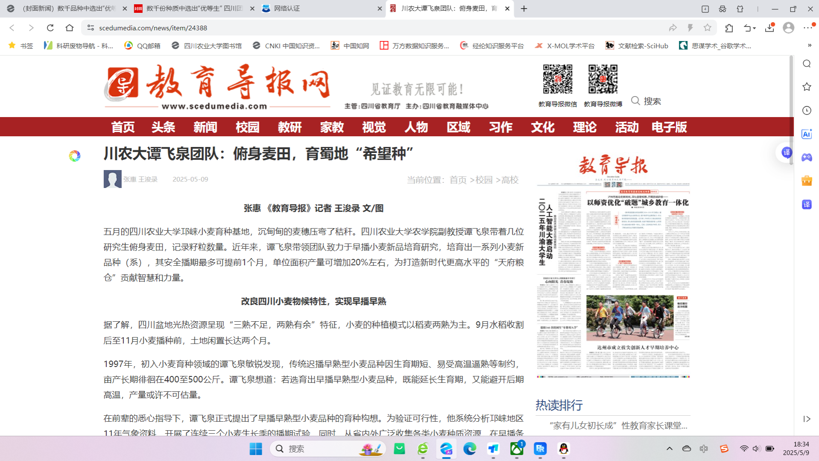Click the floating translate bubble icon
The height and width of the screenshot is (461, 819).
(786, 153)
